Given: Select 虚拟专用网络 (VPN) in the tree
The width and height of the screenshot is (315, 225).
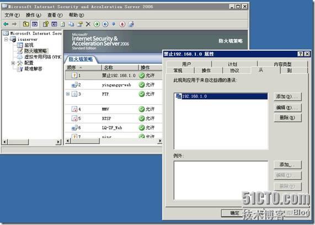Looking at the screenshot, I should coord(43,57).
